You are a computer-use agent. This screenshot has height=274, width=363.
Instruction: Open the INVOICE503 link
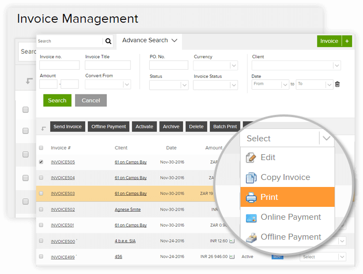(x=63, y=193)
